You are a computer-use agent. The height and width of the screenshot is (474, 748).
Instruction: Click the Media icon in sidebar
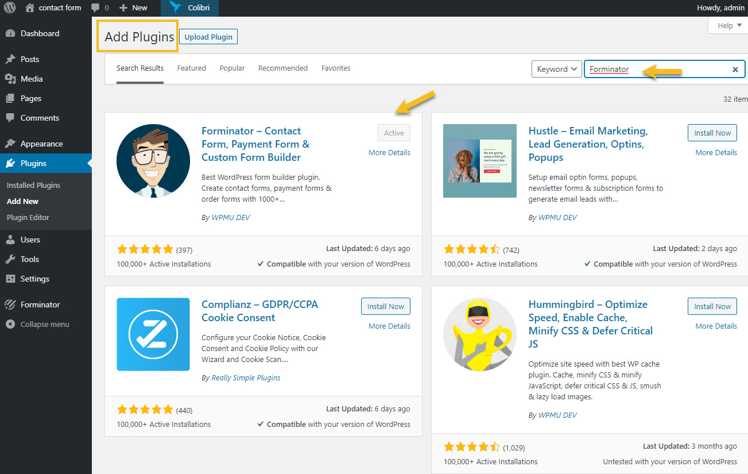[10, 79]
